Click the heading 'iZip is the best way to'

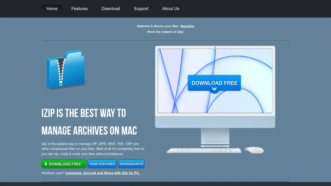coord(84,113)
